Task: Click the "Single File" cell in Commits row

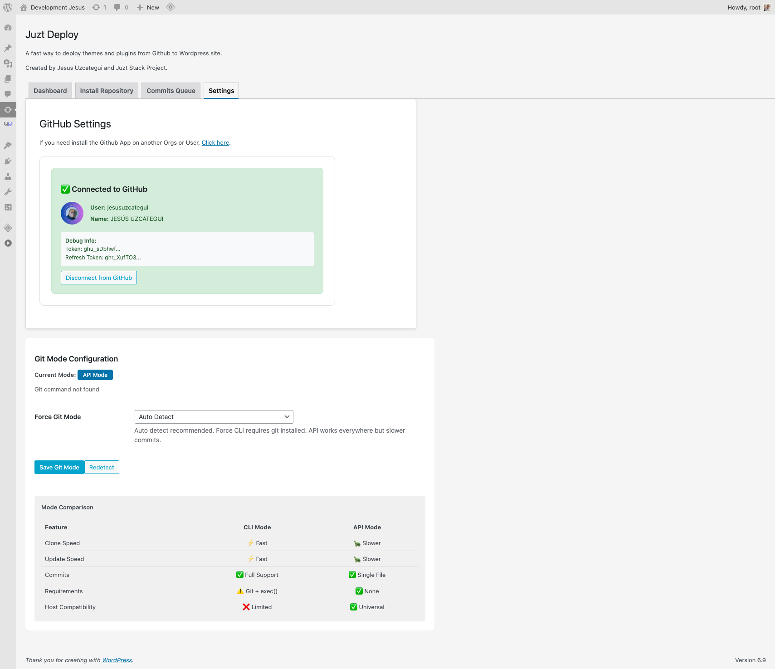Action: click(367, 575)
